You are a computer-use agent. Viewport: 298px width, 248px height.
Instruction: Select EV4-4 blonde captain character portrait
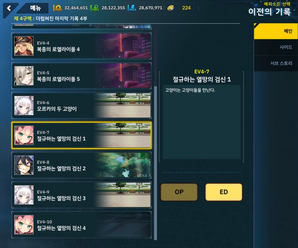coord(24,46)
